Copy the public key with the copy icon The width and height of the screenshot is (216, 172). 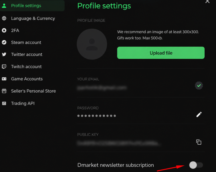pyautogui.click(x=199, y=142)
